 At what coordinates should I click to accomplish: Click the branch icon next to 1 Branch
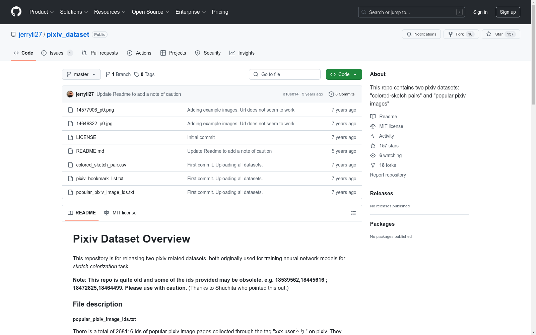(x=108, y=74)
